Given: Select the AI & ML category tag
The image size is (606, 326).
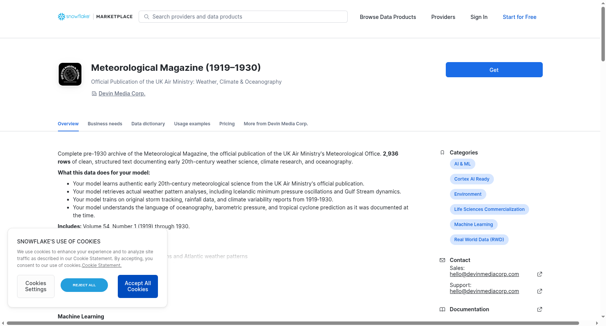Looking at the screenshot, I should [x=462, y=164].
